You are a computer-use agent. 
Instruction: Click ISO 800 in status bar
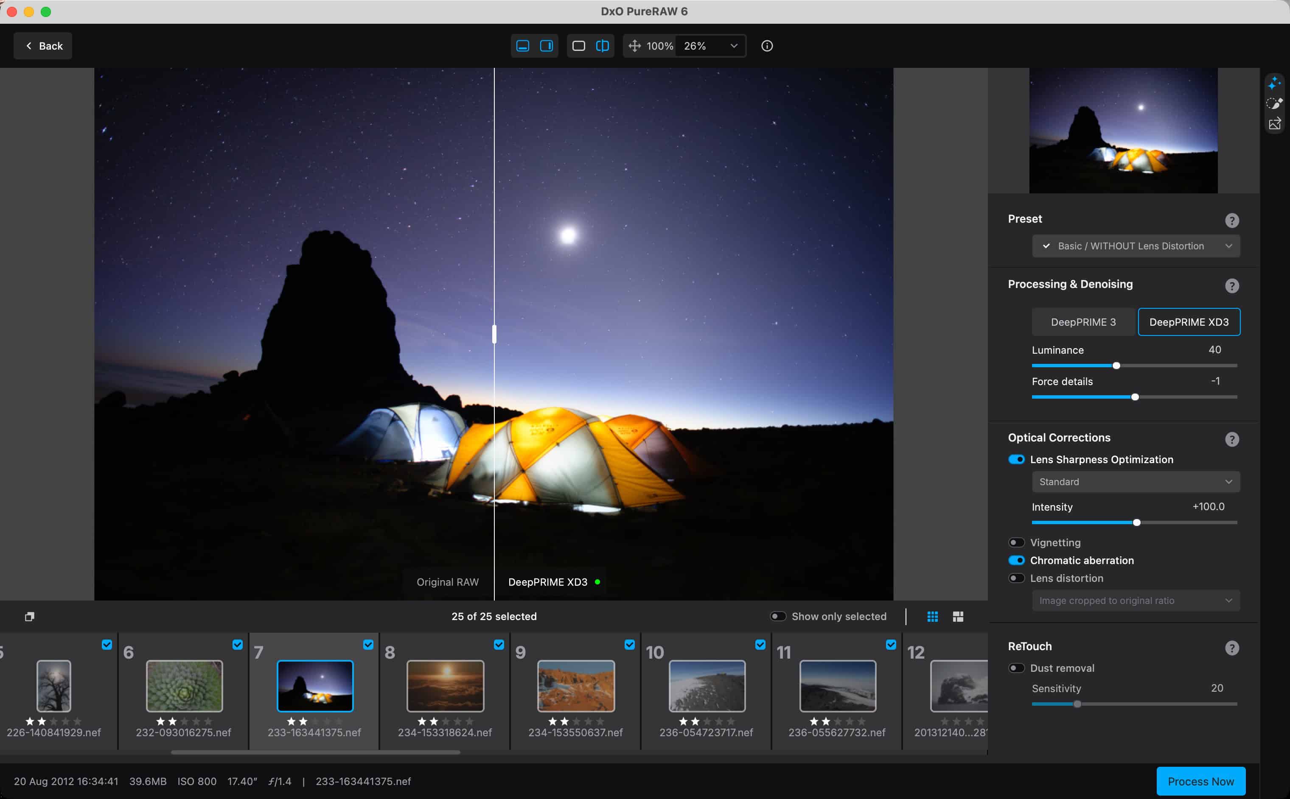pyautogui.click(x=196, y=781)
